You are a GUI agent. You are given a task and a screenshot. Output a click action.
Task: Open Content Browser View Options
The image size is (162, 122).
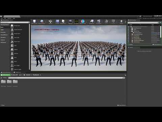122,105
